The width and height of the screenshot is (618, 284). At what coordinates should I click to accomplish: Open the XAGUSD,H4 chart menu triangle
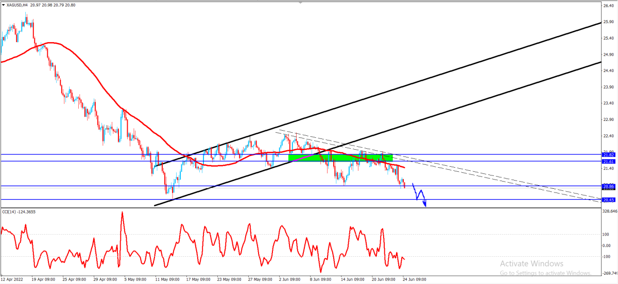pos(3,5)
